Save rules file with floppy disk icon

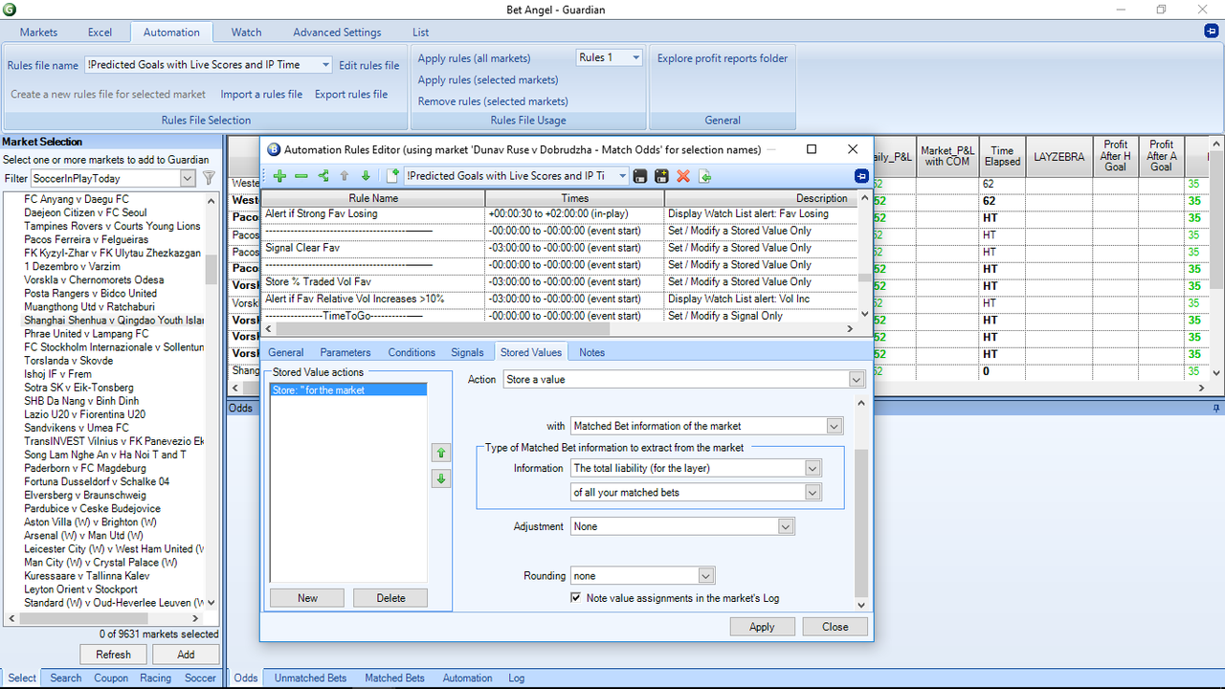[x=639, y=176]
